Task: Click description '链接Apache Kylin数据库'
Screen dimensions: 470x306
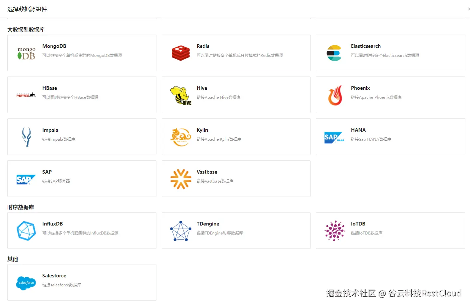Action: click(x=219, y=139)
